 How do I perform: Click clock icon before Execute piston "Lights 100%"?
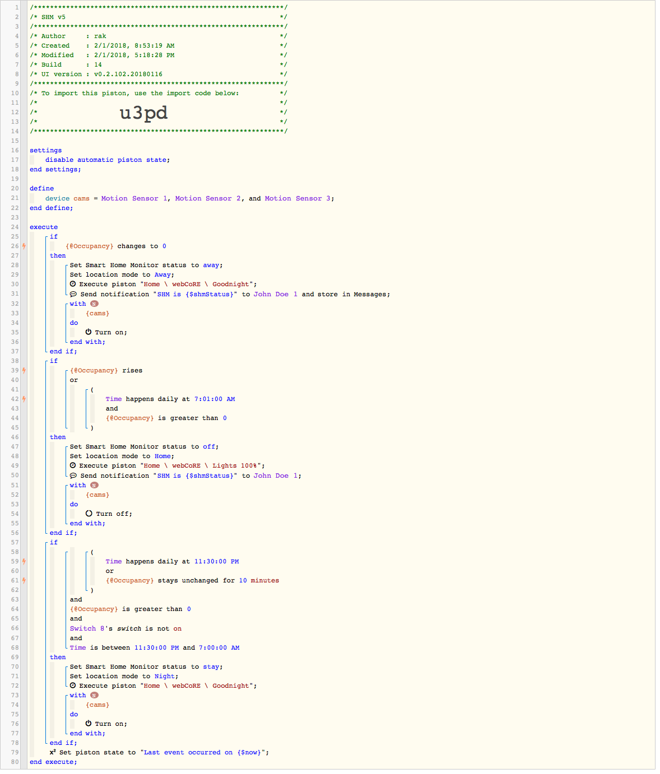click(73, 465)
